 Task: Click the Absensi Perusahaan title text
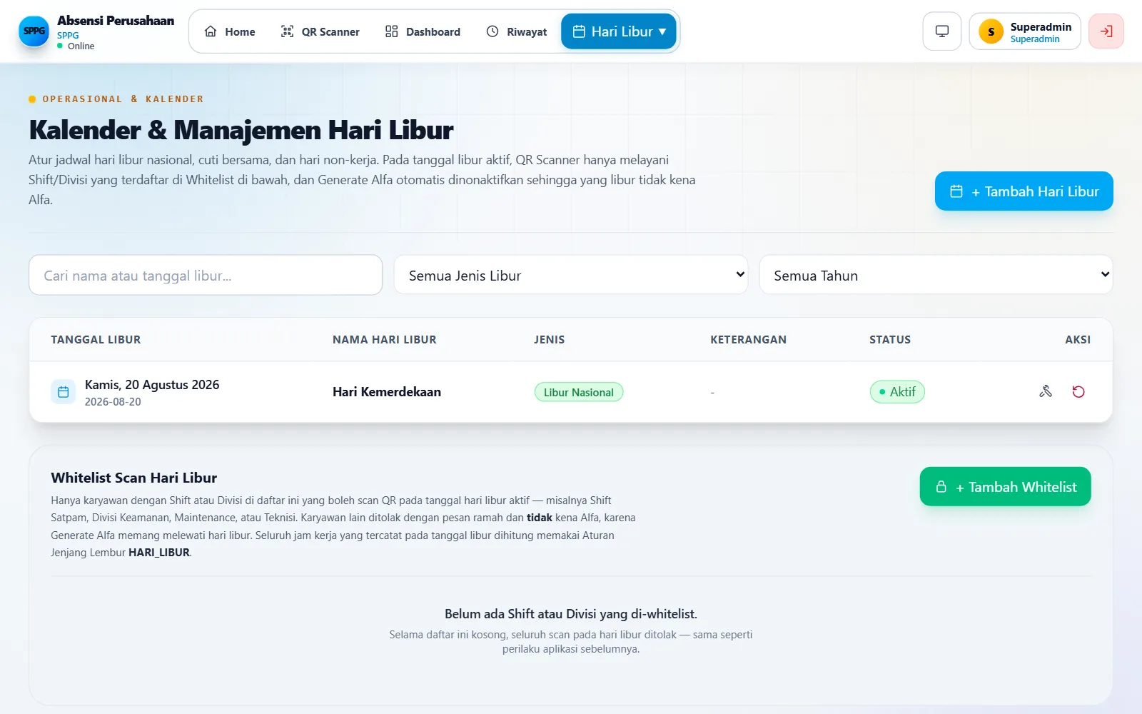pyautogui.click(x=116, y=21)
